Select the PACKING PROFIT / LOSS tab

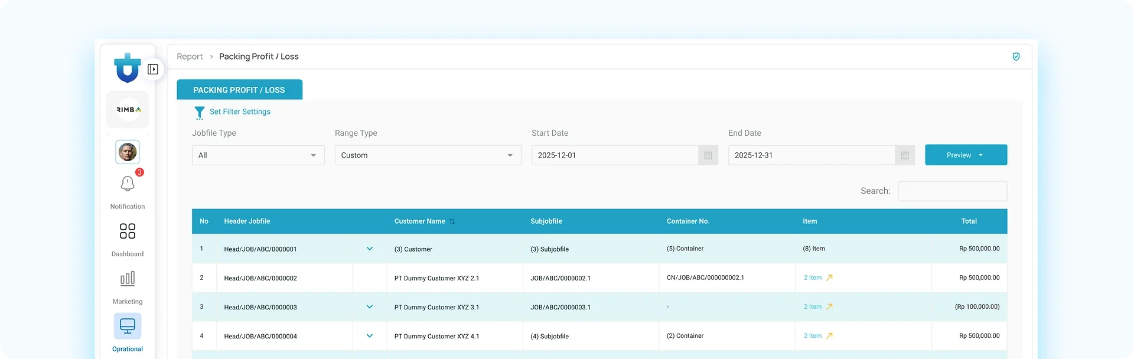click(239, 90)
